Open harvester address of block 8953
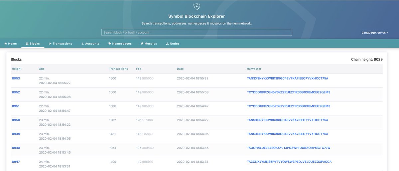Image resolution: width=399 pixels, height=171 pixels. pos(288,79)
